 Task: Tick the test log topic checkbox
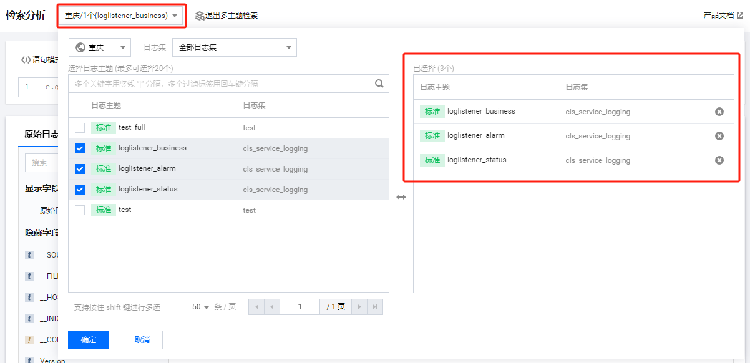[80, 210]
